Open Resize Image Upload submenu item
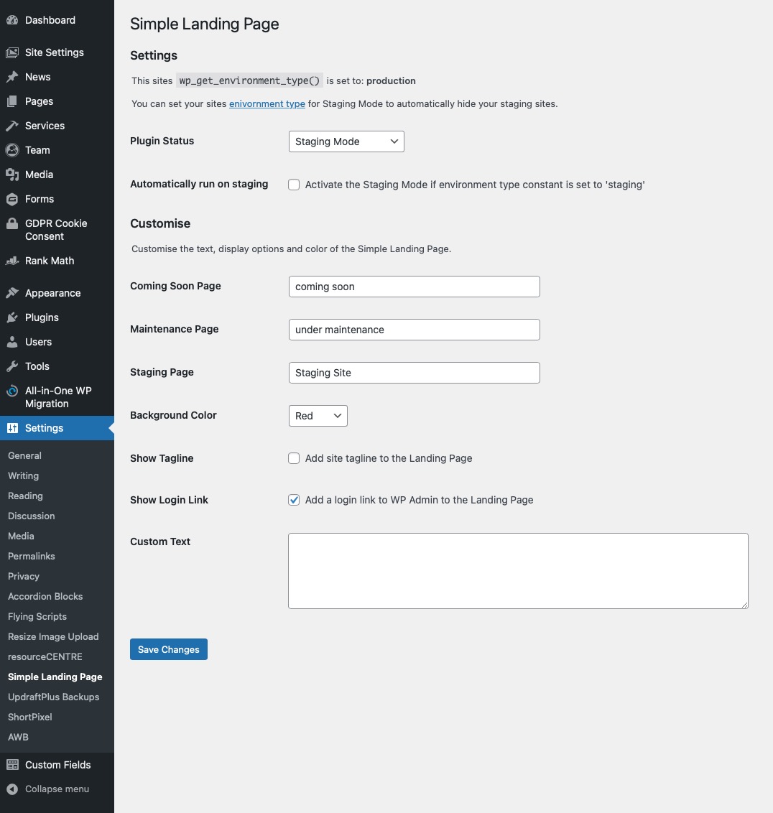Image resolution: width=773 pixels, height=813 pixels. coord(53,637)
